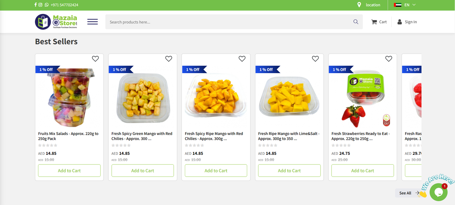This screenshot has height=205, width=455.
Task: Click the Mazaia eStore logo
Action: pos(56,22)
